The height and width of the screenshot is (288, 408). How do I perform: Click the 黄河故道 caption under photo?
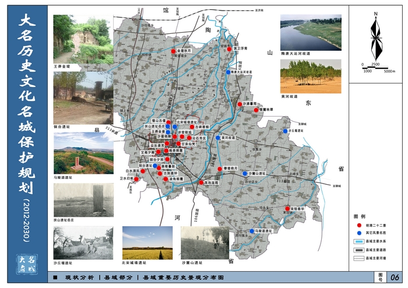pyautogui.click(x=289, y=97)
